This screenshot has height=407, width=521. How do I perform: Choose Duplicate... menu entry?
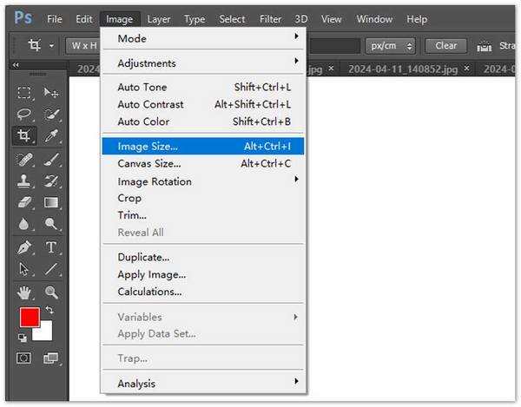[x=202, y=257]
